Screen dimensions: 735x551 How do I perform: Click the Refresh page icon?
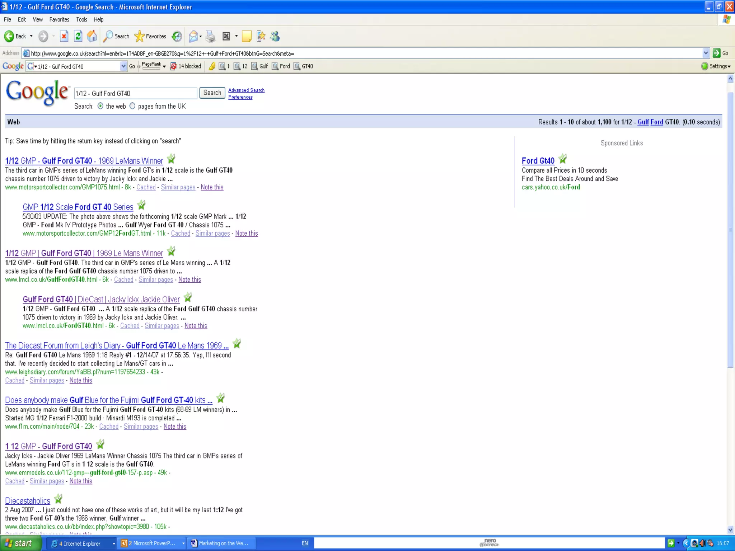tap(78, 36)
